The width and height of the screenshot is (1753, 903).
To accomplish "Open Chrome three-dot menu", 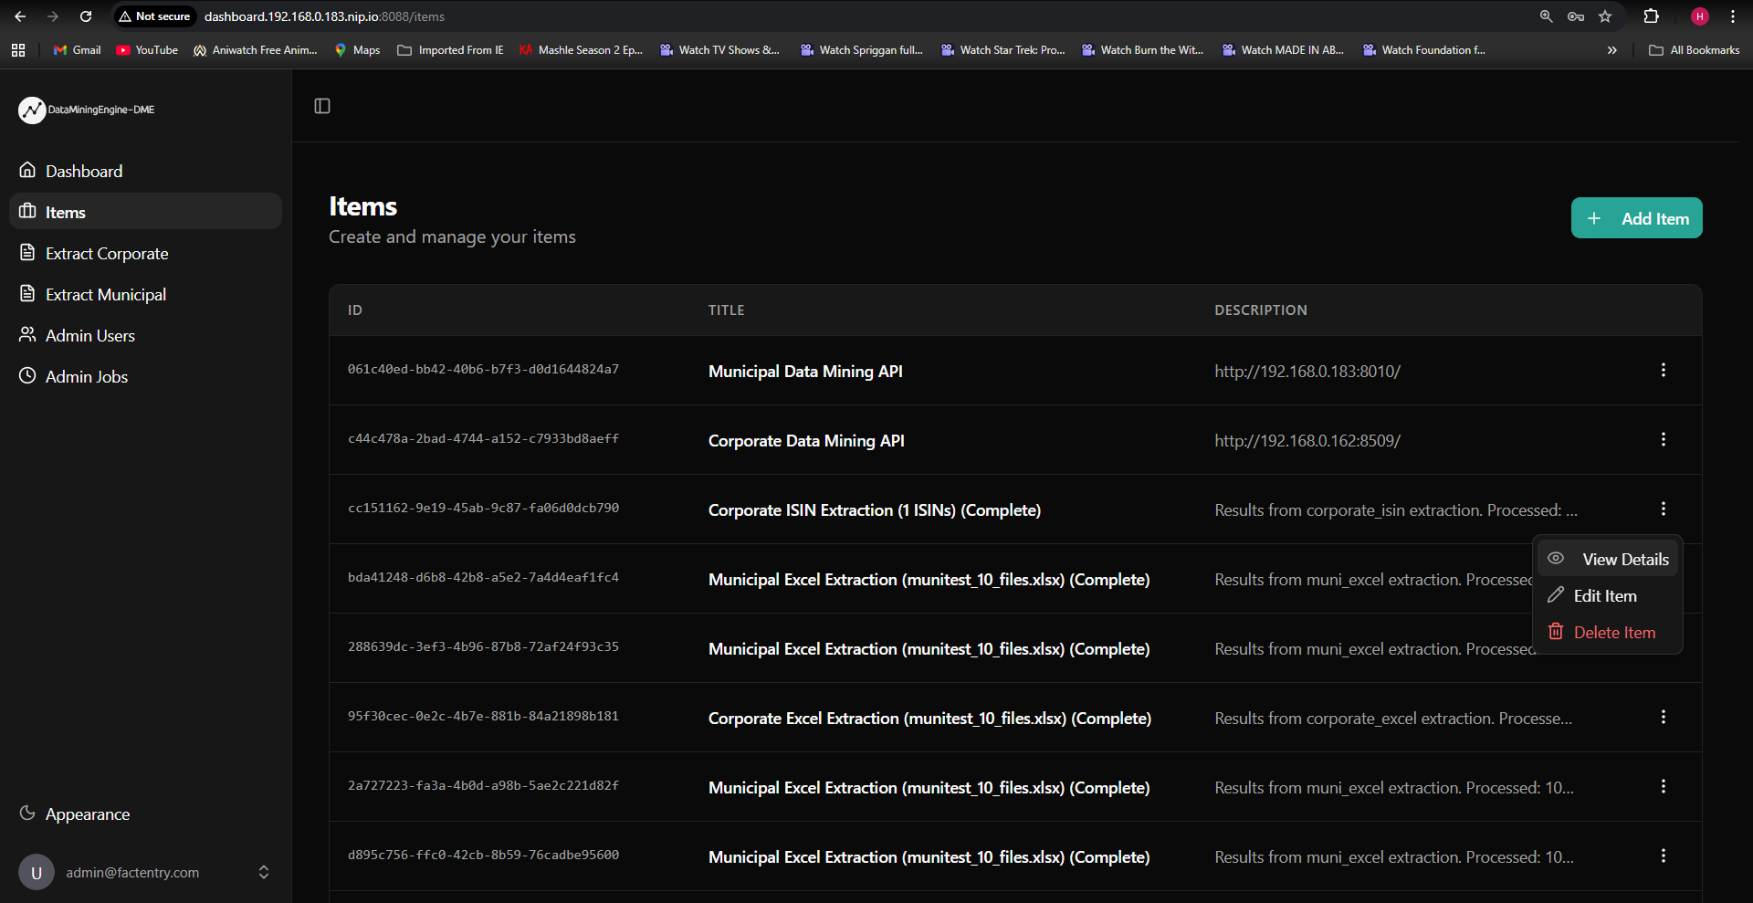I will pyautogui.click(x=1732, y=16).
